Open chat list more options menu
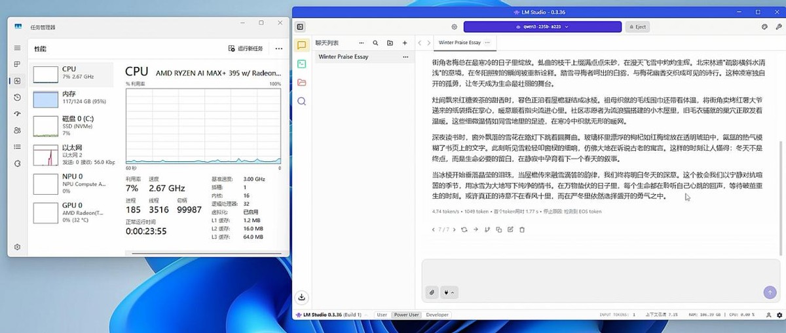786x333 pixels. (x=361, y=43)
